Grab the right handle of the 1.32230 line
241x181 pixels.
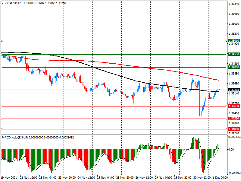pyautogui.click(x=227, y=119)
